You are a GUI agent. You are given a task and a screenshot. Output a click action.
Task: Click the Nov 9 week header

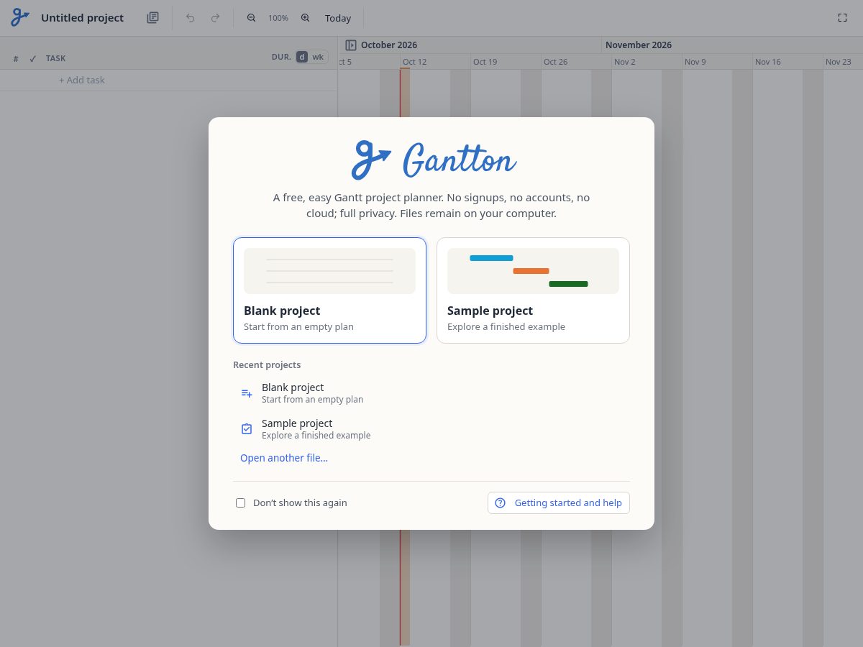tap(695, 62)
